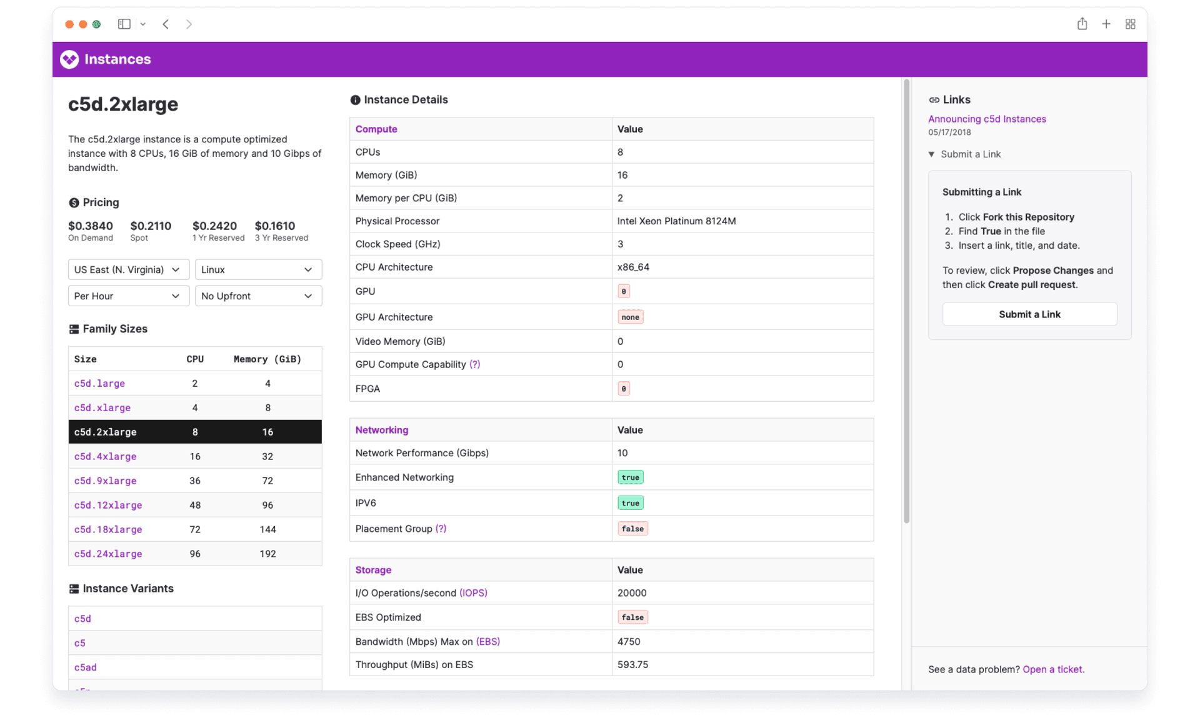The width and height of the screenshot is (1200, 718).
Task: Open the US East (N. Virginia) region dropdown
Action: click(x=128, y=269)
